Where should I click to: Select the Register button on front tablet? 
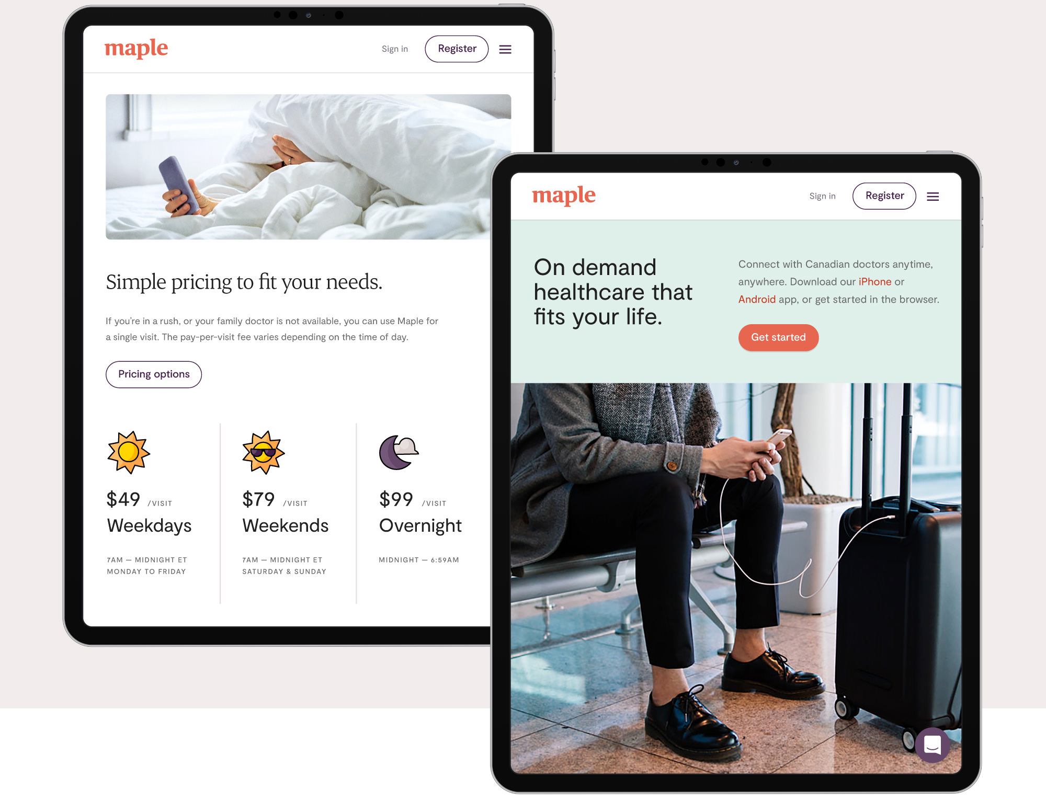click(885, 195)
